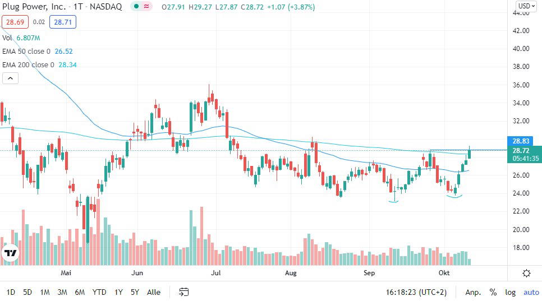
Task: Click the Aug label on time axis
Action: click(x=291, y=273)
